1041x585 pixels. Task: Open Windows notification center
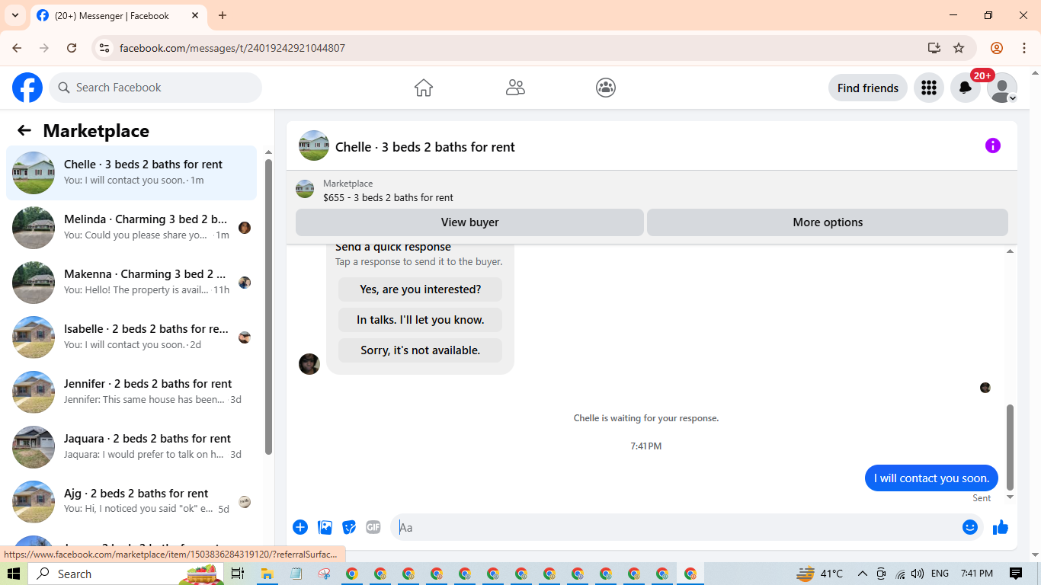pyautogui.click(x=1016, y=574)
